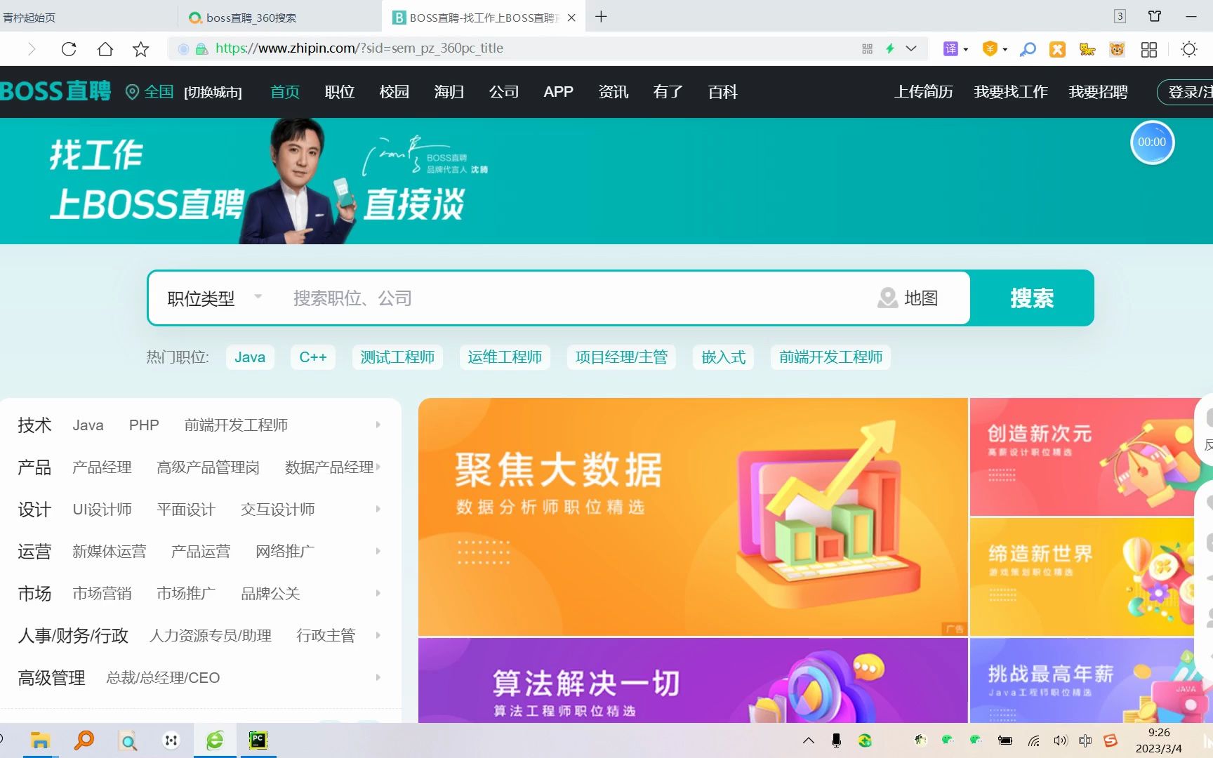Click the location pin 全国
Viewport: 1213px width, 758px height.
point(150,92)
